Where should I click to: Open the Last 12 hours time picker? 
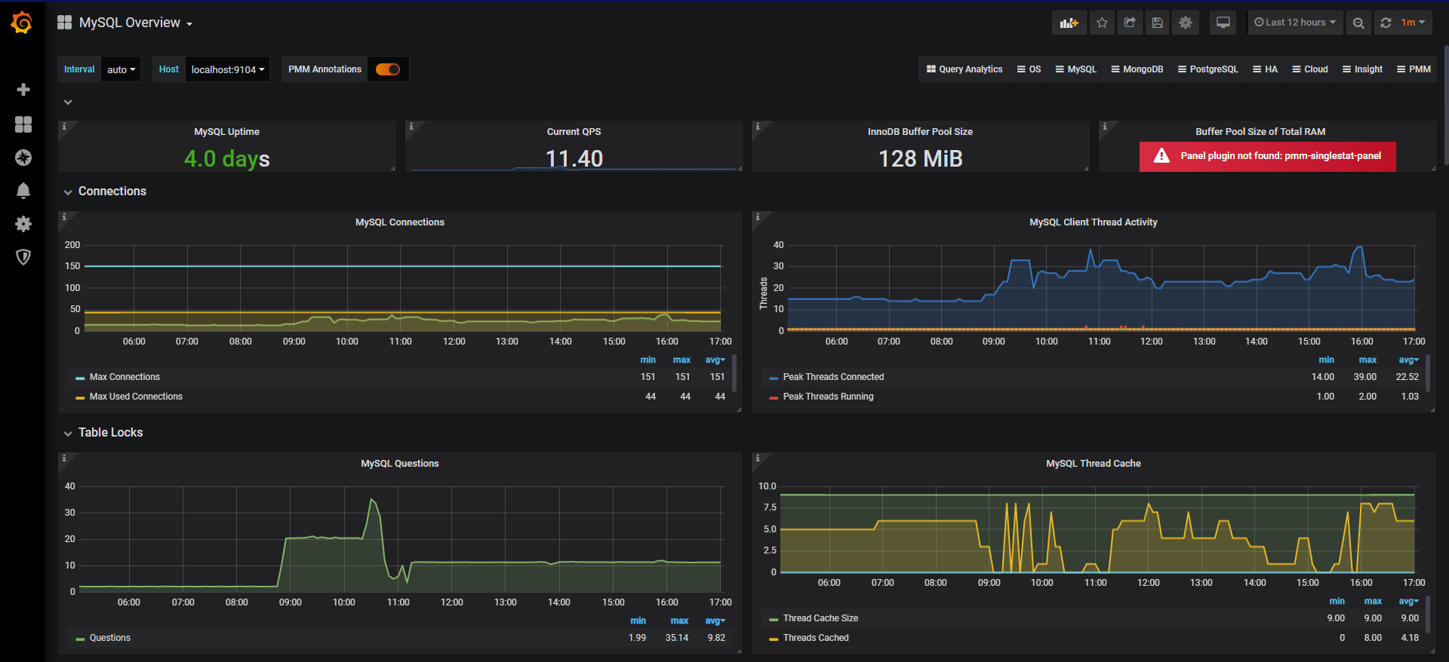click(x=1295, y=23)
